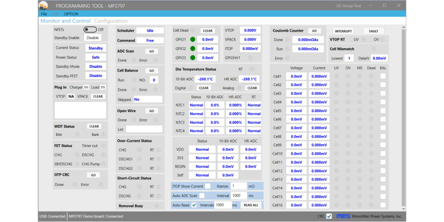
Task: Click the GPIOHV1 indicator light
Action: pyautogui.click(x=250, y=58)
